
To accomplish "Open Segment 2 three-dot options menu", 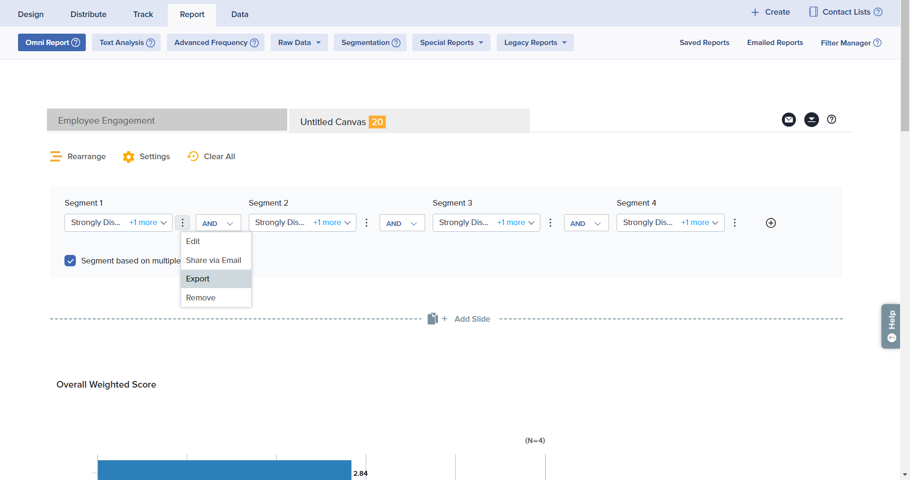I will 366,223.
